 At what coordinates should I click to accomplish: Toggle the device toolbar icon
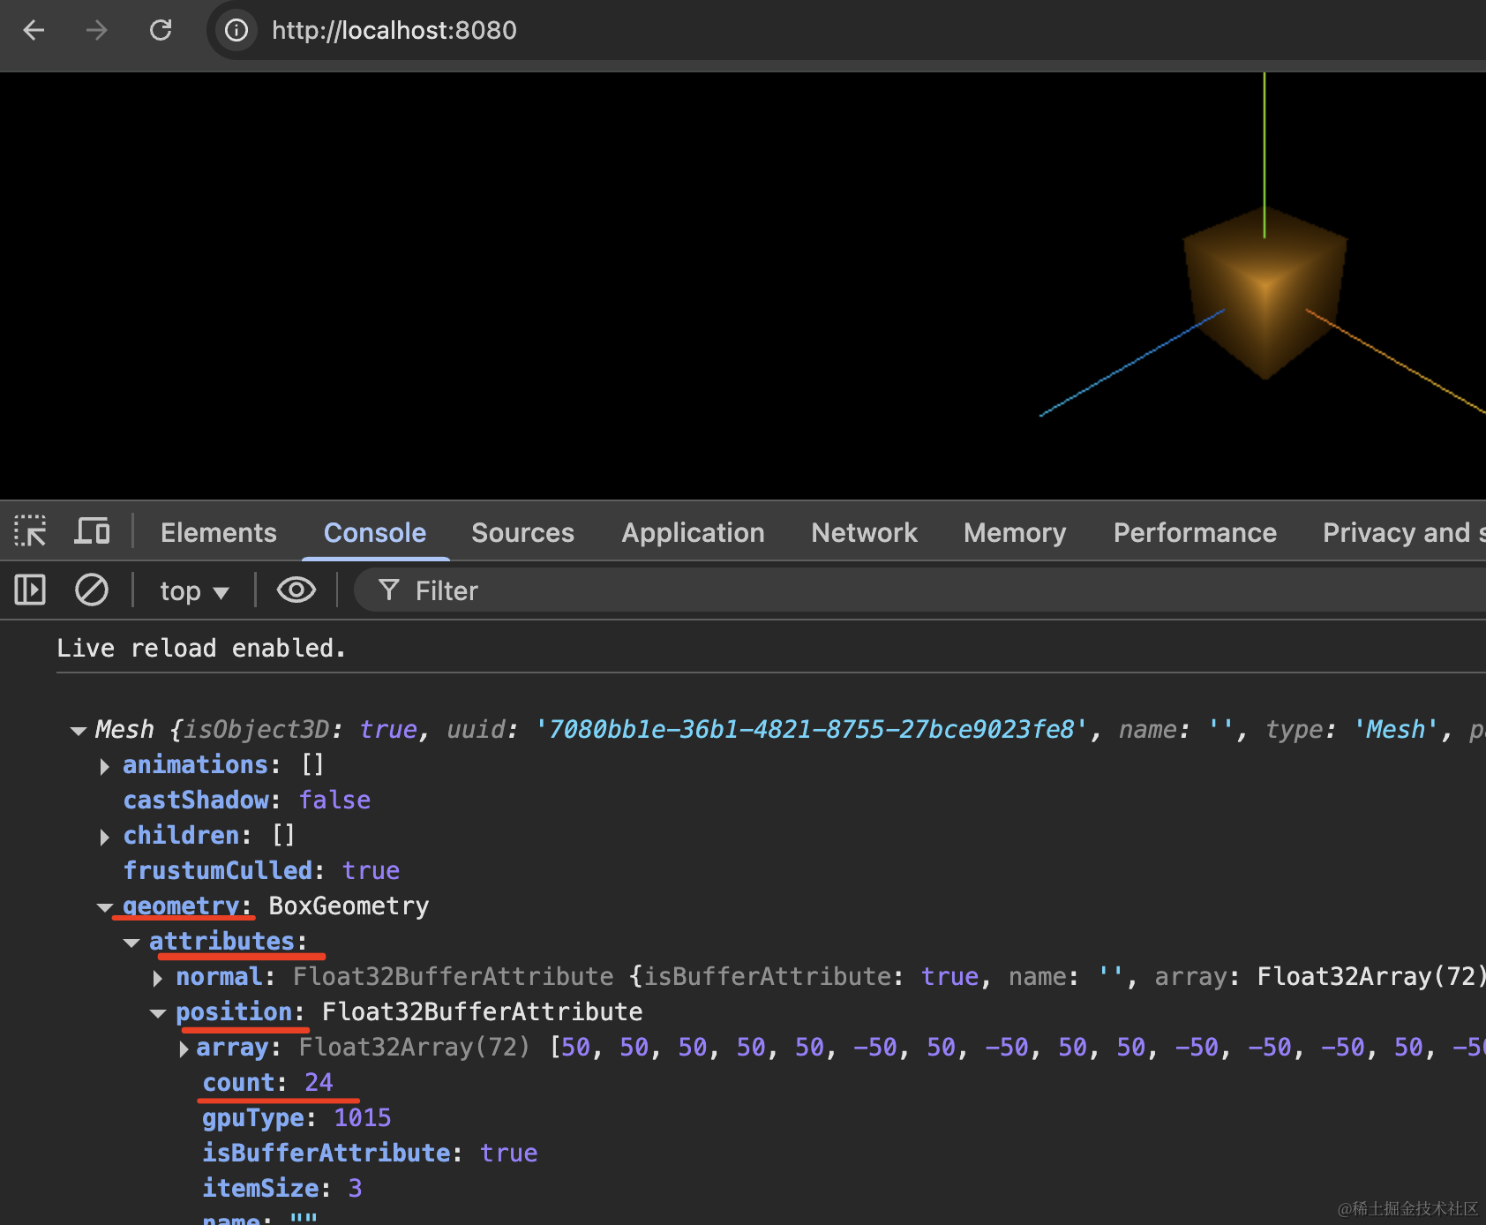pos(92,532)
